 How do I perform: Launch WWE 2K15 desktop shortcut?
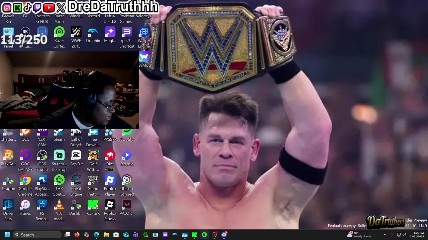76,38
